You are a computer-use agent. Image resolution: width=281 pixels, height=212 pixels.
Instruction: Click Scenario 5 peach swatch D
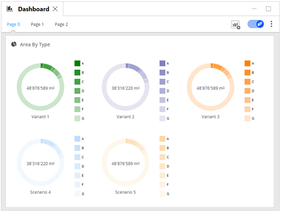tap(162, 166)
